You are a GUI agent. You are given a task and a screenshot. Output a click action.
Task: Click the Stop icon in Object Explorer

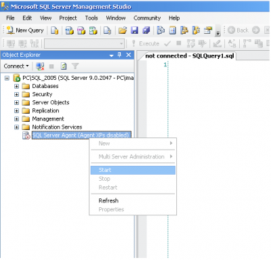[x=51, y=66]
